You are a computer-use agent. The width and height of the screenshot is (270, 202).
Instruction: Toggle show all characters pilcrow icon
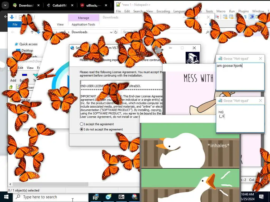tap(245, 17)
